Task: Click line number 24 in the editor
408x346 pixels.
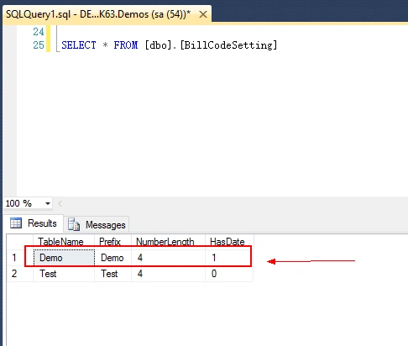Action: pyautogui.click(x=39, y=32)
